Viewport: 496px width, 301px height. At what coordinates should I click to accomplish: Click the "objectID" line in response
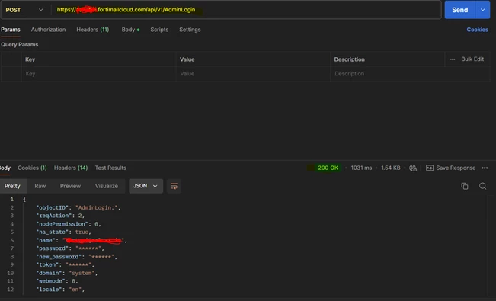78,207
